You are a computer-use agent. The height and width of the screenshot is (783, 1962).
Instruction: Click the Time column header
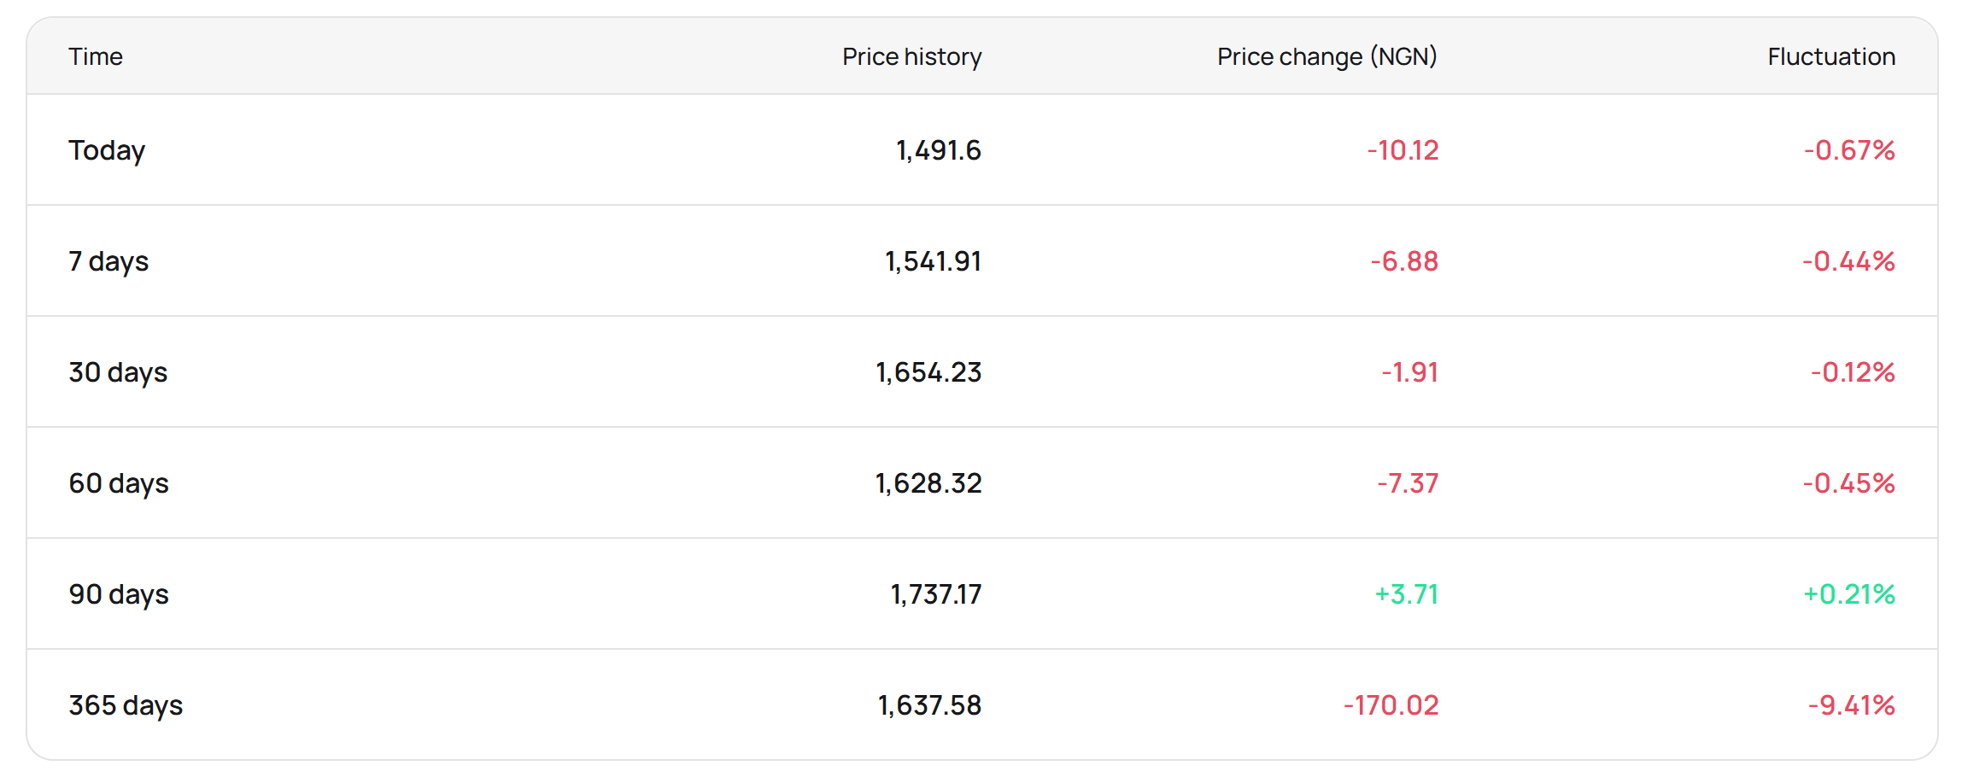[x=96, y=56]
